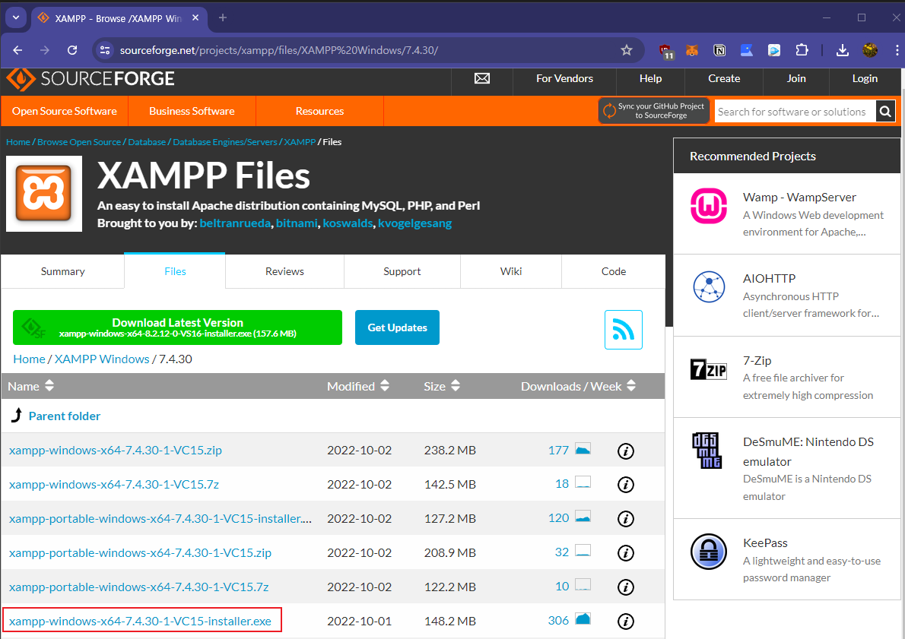Open the RSS feed icon
Image resolution: width=905 pixels, height=639 pixels.
click(624, 329)
